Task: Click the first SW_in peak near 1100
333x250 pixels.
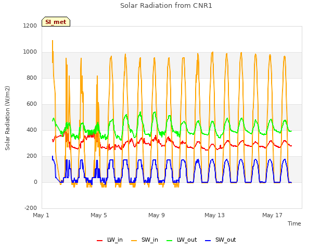Action: (x=53, y=41)
